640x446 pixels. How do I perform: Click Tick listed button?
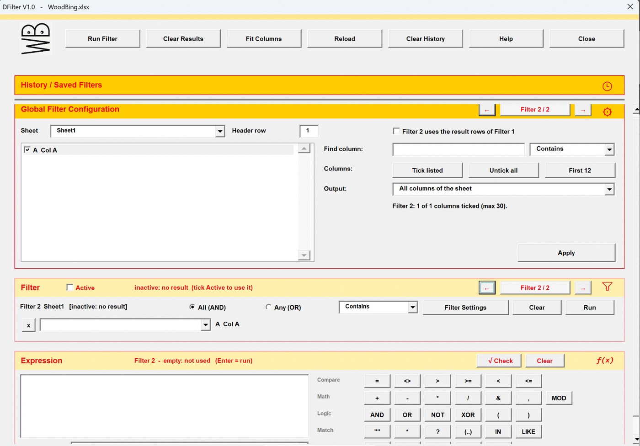[x=427, y=170]
